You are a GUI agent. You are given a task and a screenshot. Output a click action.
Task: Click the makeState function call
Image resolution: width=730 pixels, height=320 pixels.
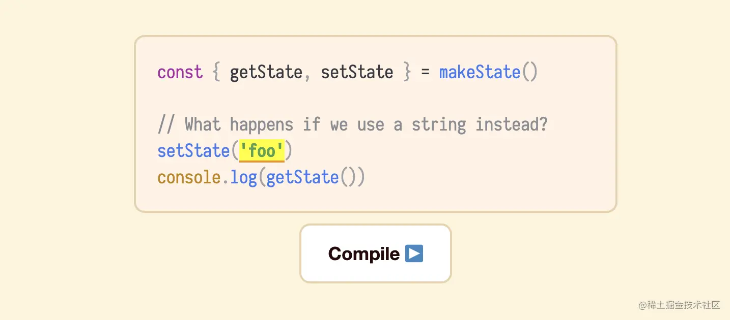(480, 72)
